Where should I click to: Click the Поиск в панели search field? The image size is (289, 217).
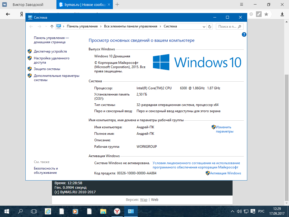[227, 26]
